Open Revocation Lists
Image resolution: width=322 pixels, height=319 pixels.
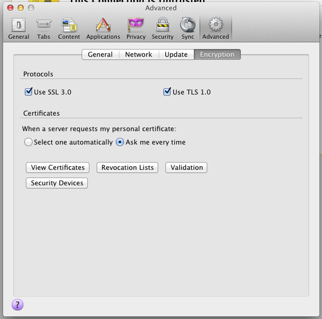pos(128,167)
